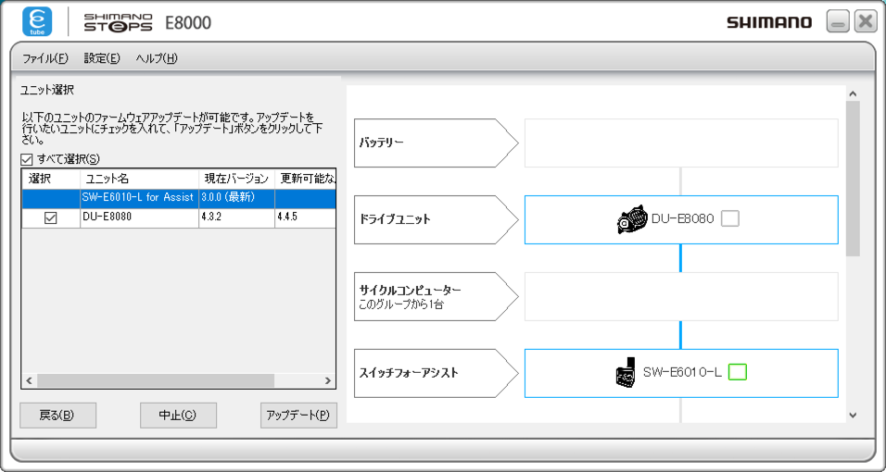Click the status box beside DU-E8080
Image resolution: width=886 pixels, height=472 pixels.
[x=730, y=219]
